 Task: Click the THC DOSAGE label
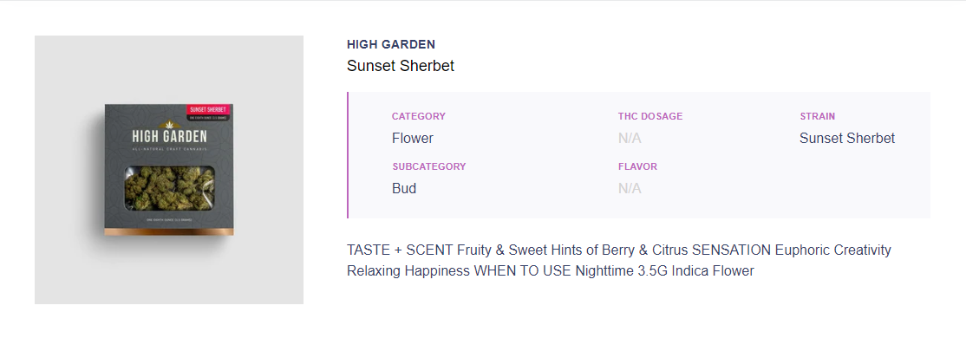[x=650, y=116]
